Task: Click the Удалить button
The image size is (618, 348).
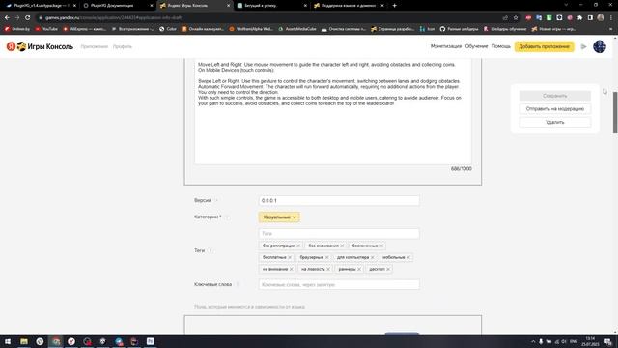Action: 555,123
